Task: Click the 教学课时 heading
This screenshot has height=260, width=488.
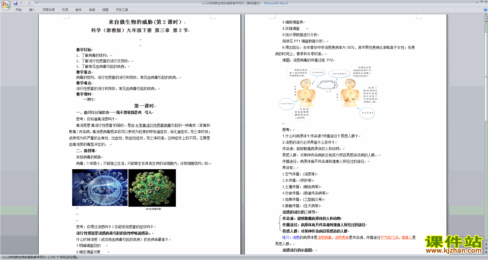Action: point(84,94)
